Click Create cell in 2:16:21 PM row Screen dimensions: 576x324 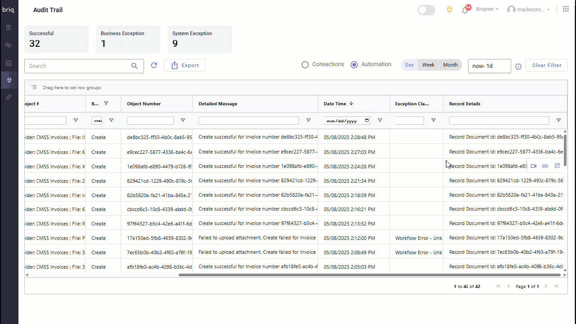(103, 209)
